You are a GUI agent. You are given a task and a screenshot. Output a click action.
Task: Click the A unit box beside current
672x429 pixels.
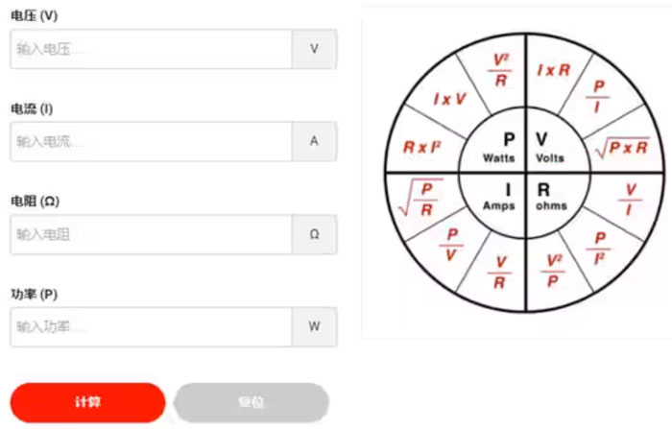pyautogui.click(x=314, y=141)
